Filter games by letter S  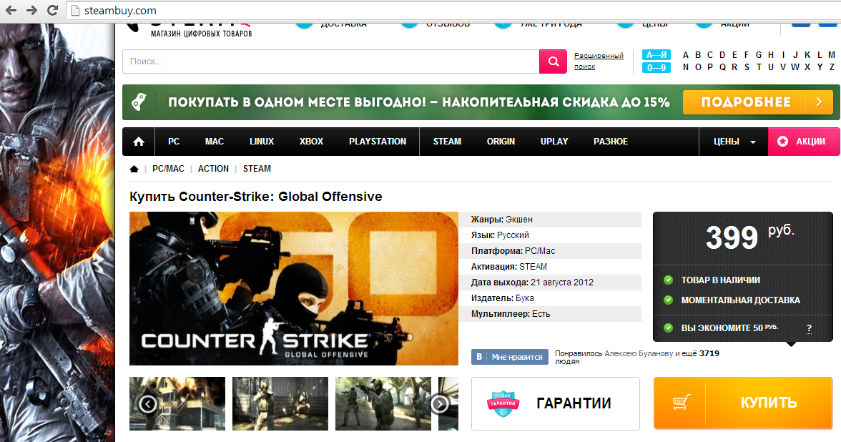[x=747, y=67]
